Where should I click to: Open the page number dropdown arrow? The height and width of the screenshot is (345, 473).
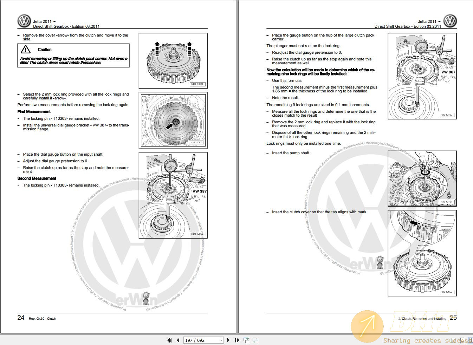[x=221, y=340]
